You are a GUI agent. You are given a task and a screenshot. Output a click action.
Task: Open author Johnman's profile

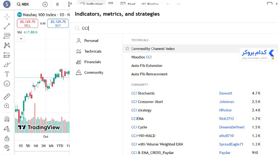[x=227, y=102]
